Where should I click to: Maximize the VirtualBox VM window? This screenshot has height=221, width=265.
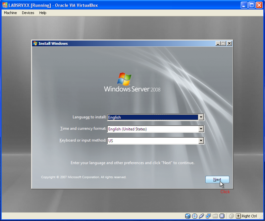(x=251, y=5)
